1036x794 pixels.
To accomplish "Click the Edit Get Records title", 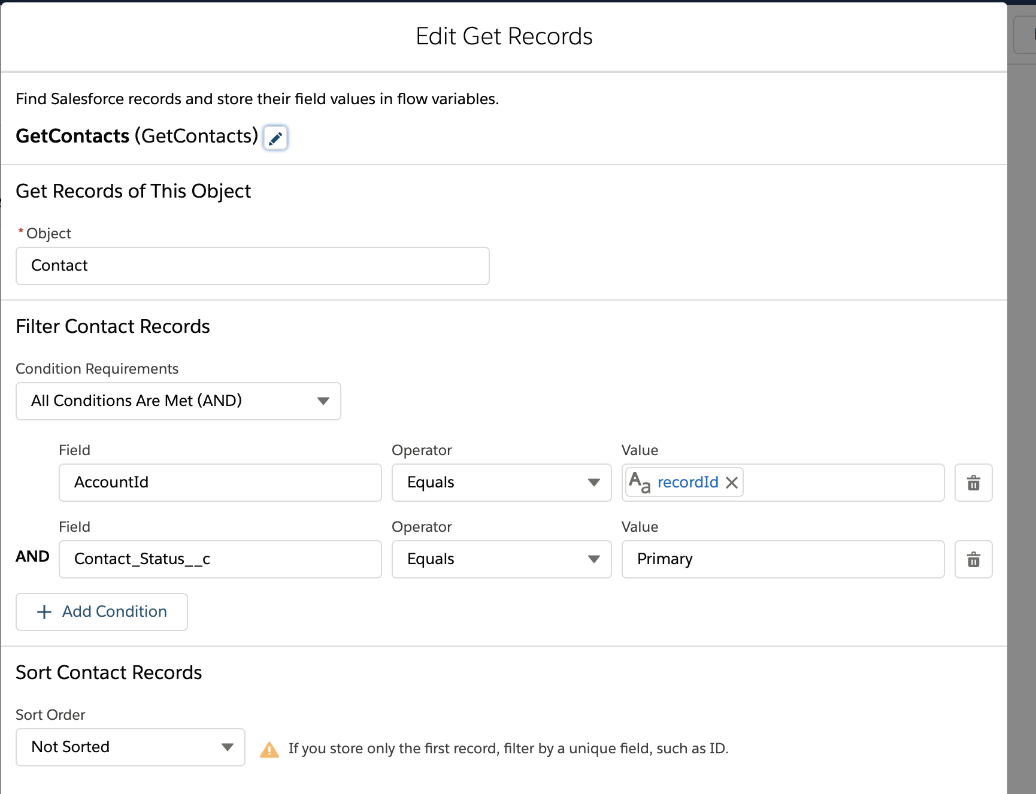I will [504, 37].
